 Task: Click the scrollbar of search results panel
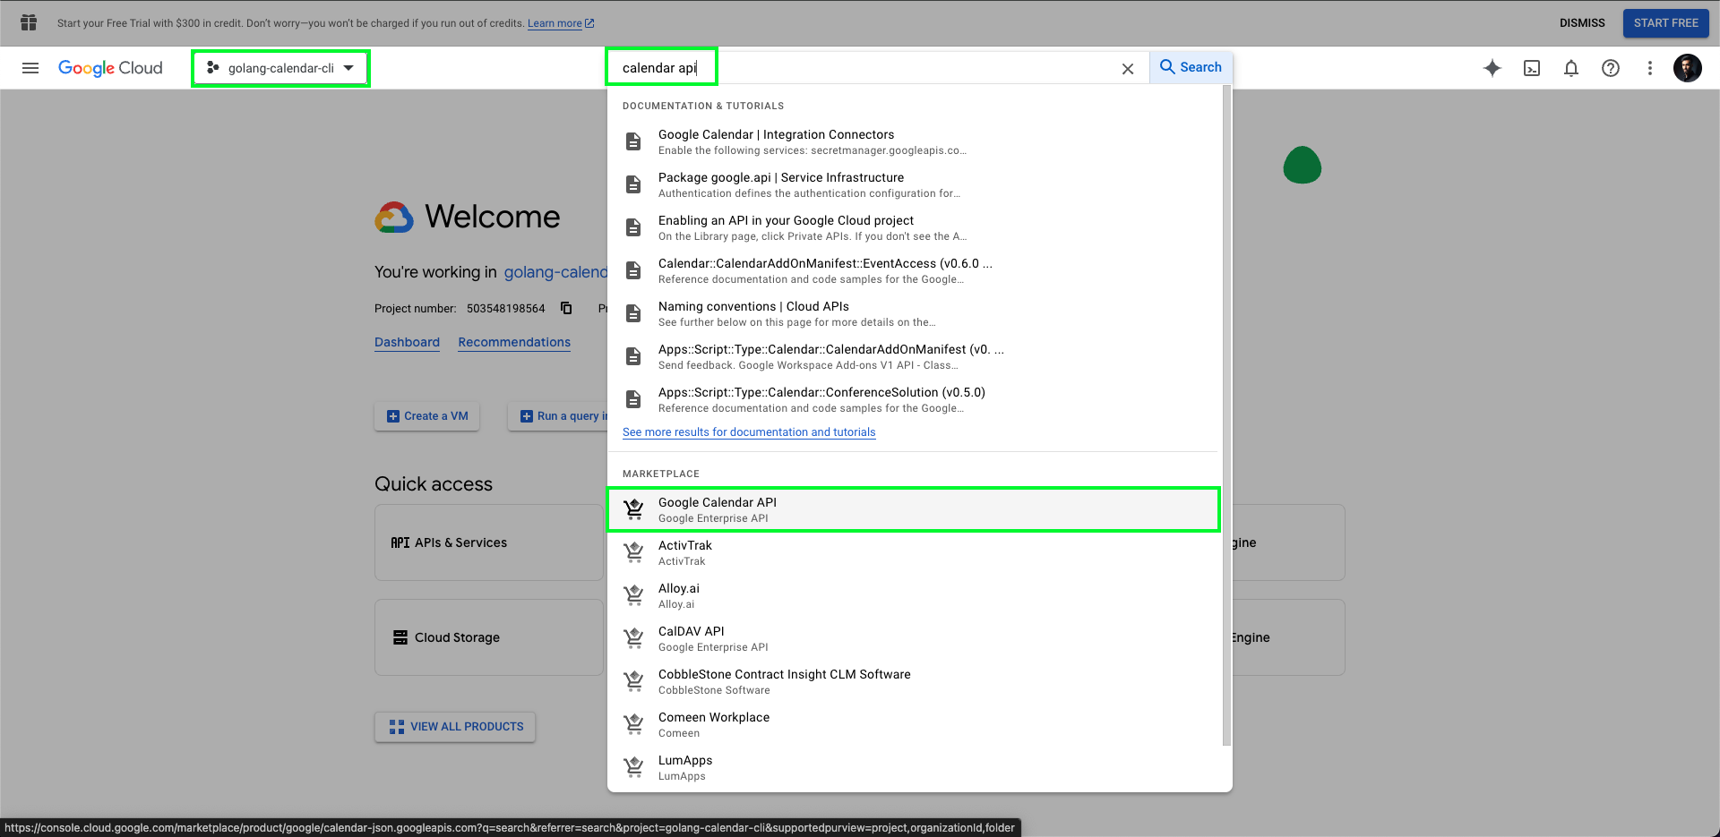[1226, 416]
